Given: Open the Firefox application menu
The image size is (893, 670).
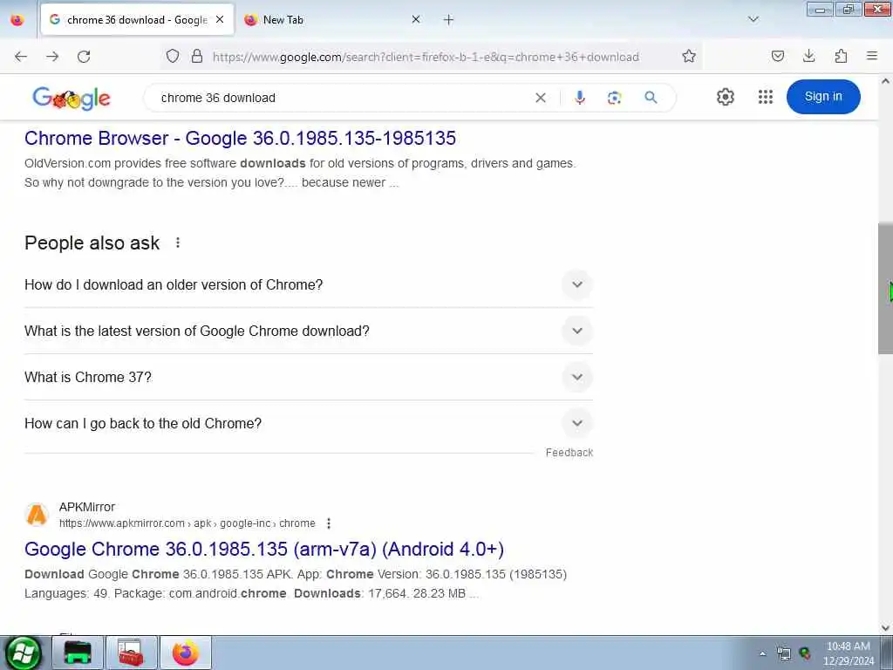Looking at the screenshot, I should coord(872,56).
